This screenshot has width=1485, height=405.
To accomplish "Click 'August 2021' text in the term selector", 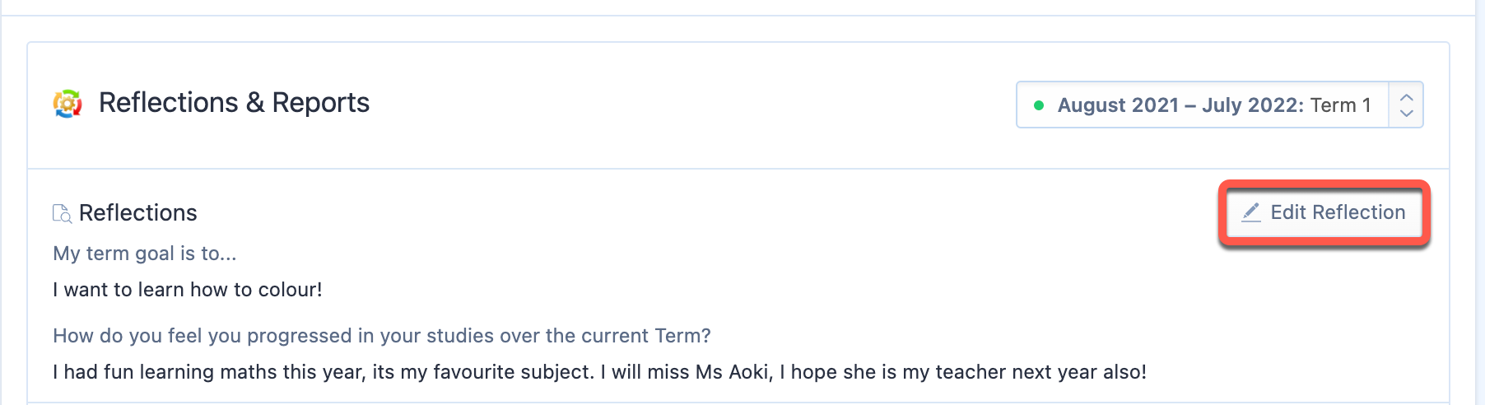I will (1118, 105).
